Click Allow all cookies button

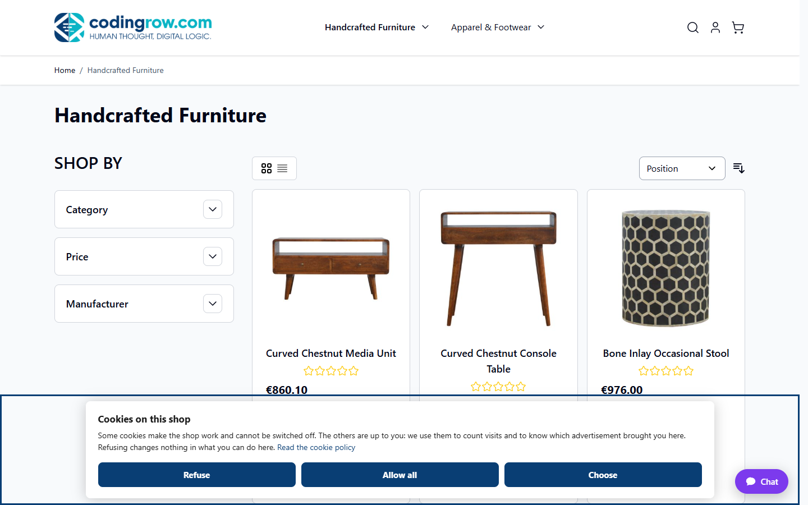coord(400,475)
